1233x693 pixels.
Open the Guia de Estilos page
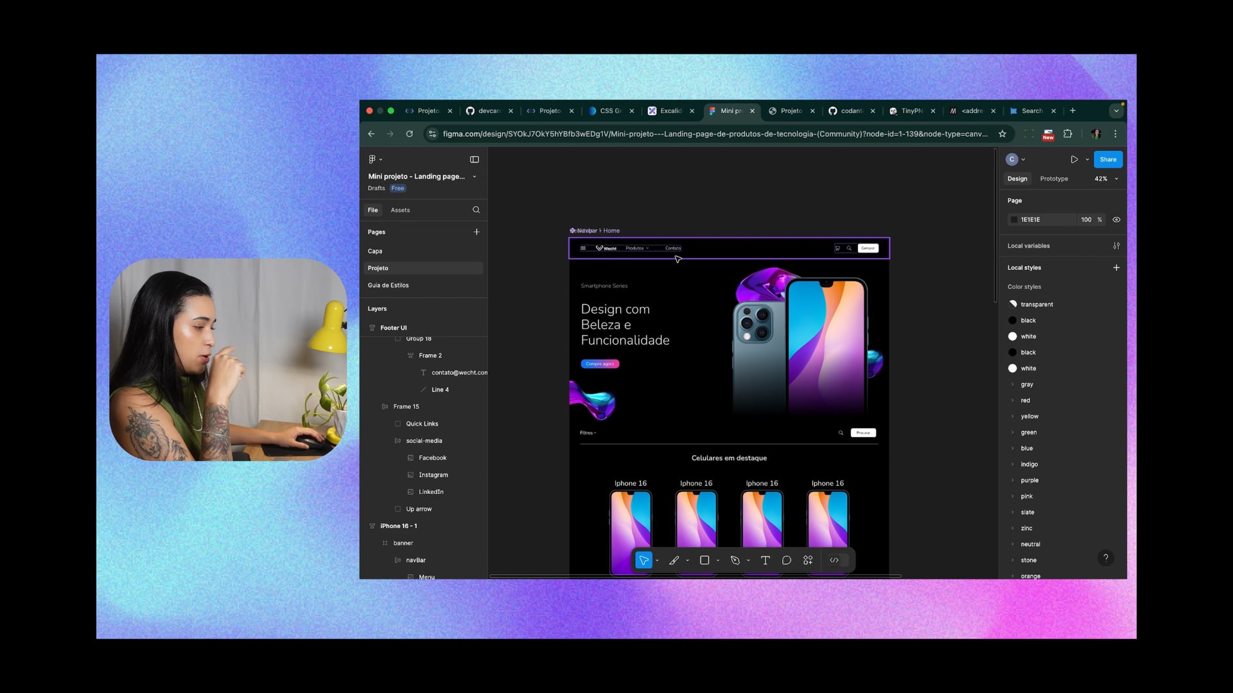click(x=388, y=285)
